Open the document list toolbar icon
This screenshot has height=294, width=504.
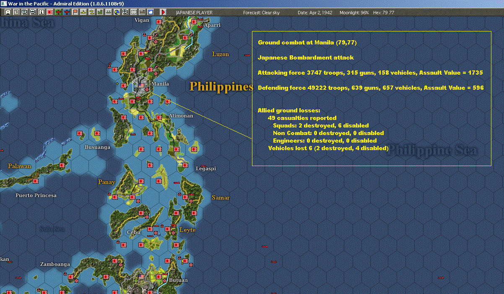16,13
